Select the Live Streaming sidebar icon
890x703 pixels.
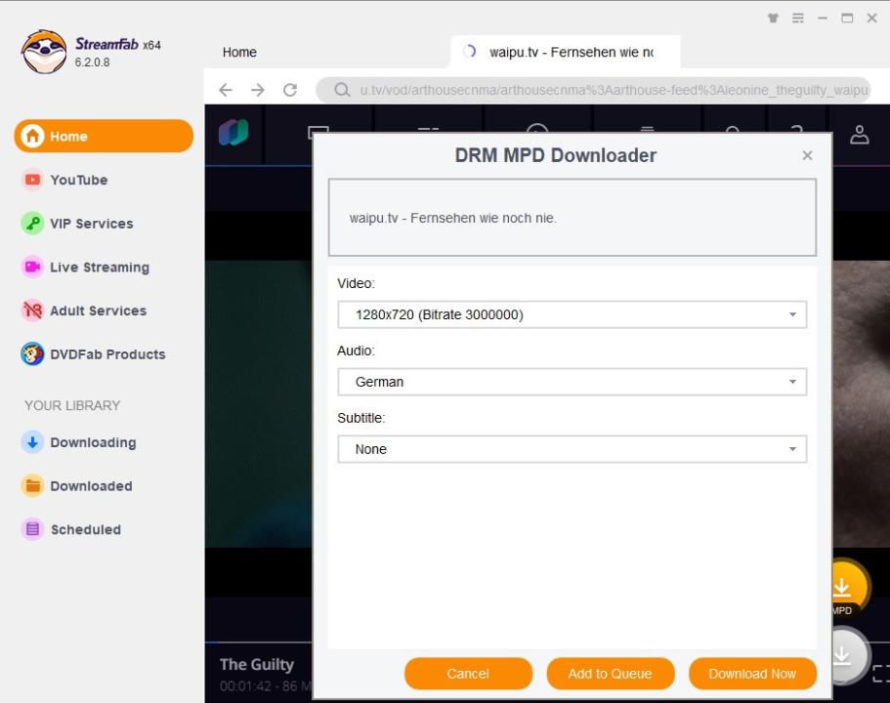pyautogui.click(x=33, y=267)
